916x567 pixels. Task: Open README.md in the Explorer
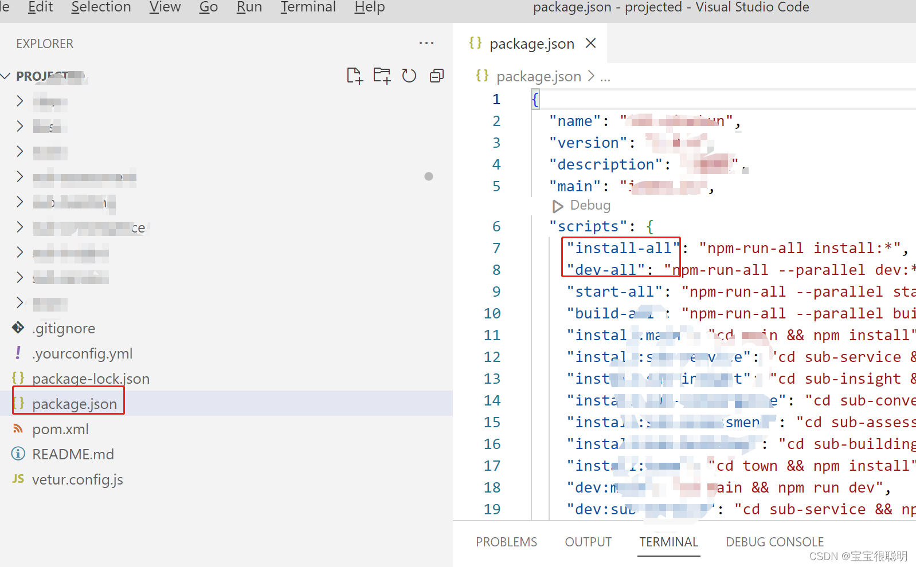click(x=73, y=454)
